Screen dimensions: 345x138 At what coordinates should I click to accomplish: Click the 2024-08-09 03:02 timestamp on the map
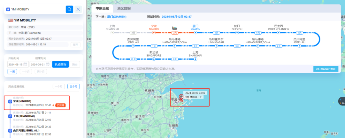(195, 93)
